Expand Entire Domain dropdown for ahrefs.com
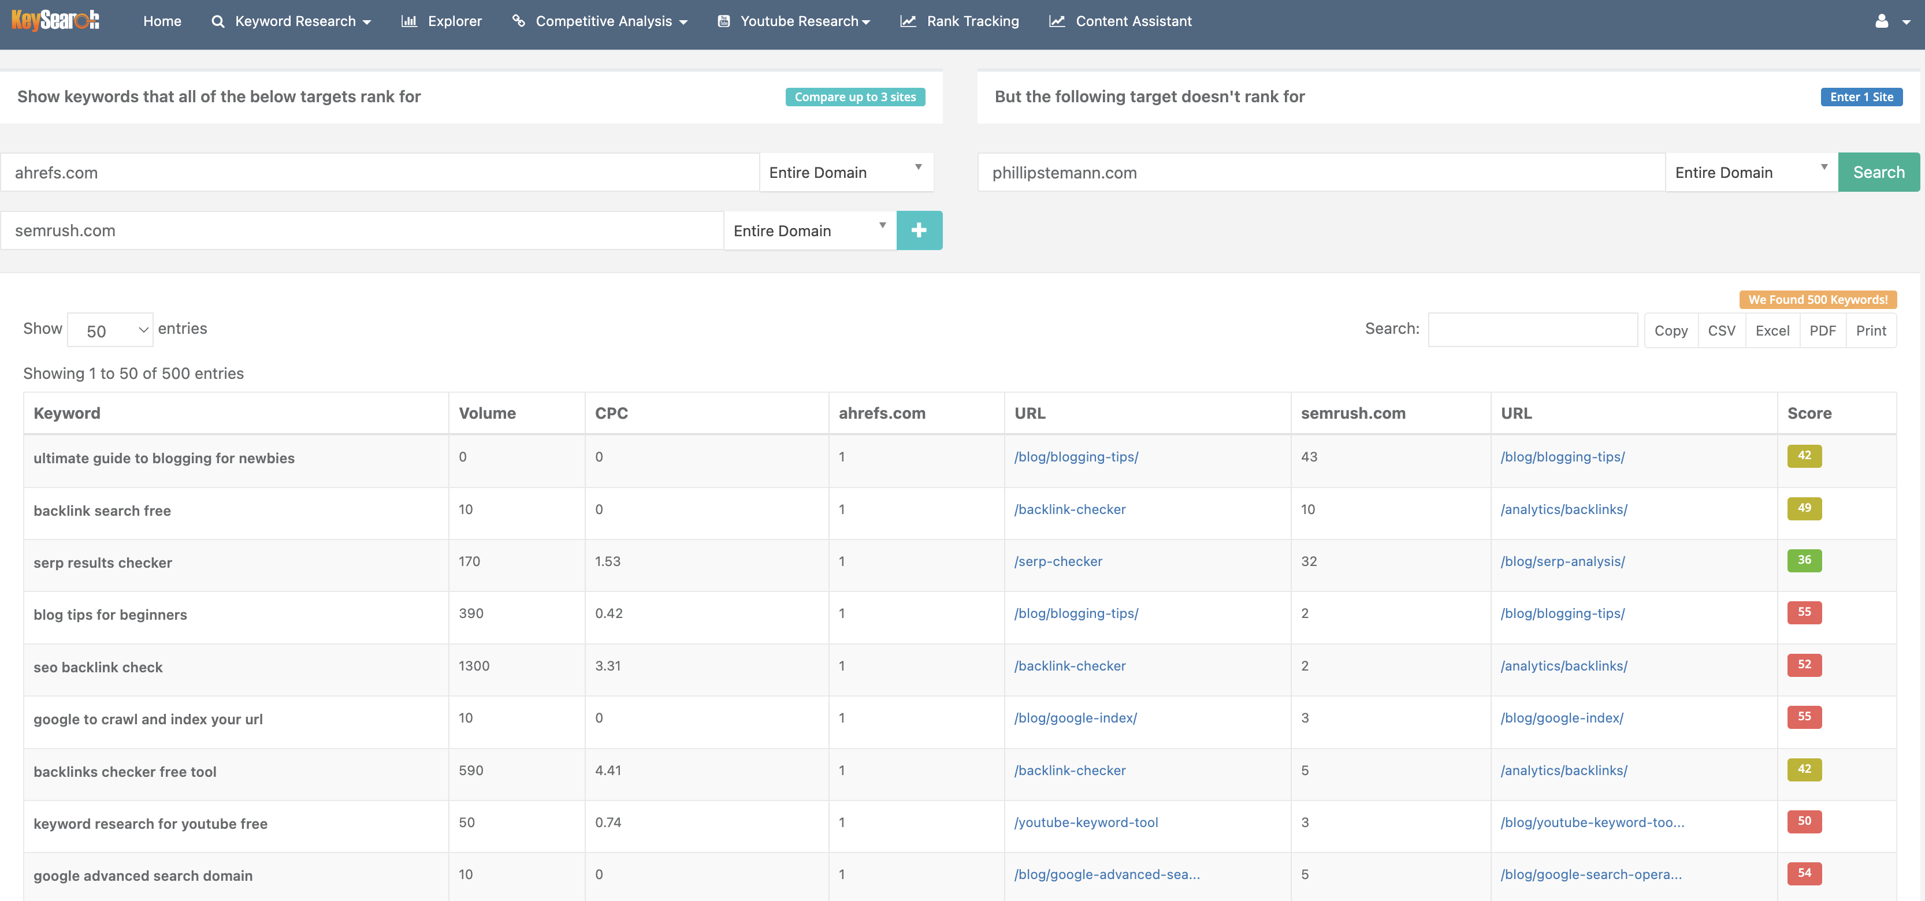This screenshot has width=1925, height=901. pos(846,173)
